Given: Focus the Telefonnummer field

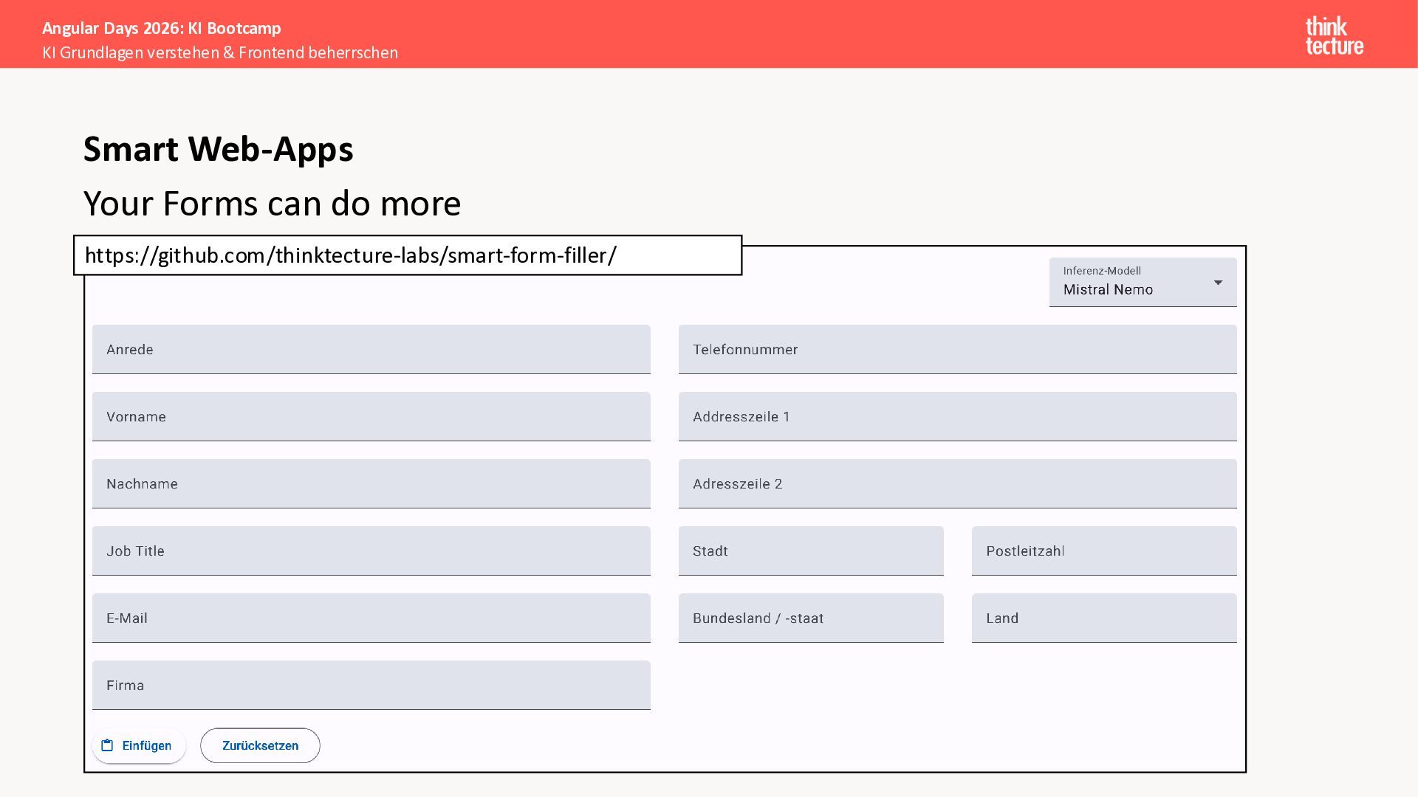Looking at the screenshot, I should pyautogui.click(x=957, y=349).
